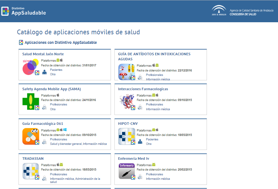278x189 pixels.
Task: Click the Guía de Antídotos app thumbnail
Action: point(127,72)
